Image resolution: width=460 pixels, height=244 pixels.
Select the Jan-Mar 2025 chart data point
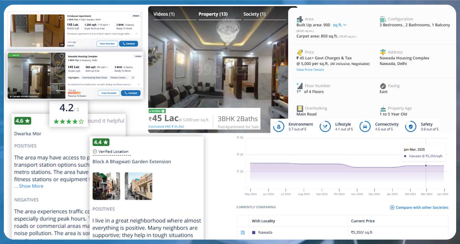pyautogui.click(x=426, y=166)
